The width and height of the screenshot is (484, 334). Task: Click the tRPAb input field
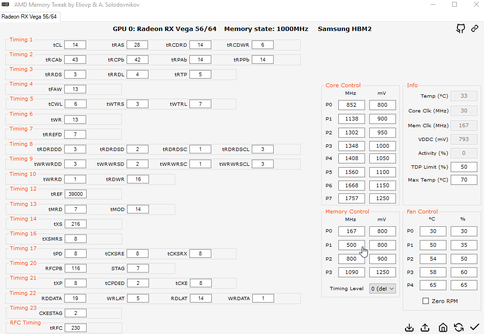(x=200, y=60)
